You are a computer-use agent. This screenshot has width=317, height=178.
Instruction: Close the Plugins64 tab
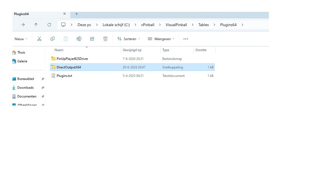click(x=65, y=14)
